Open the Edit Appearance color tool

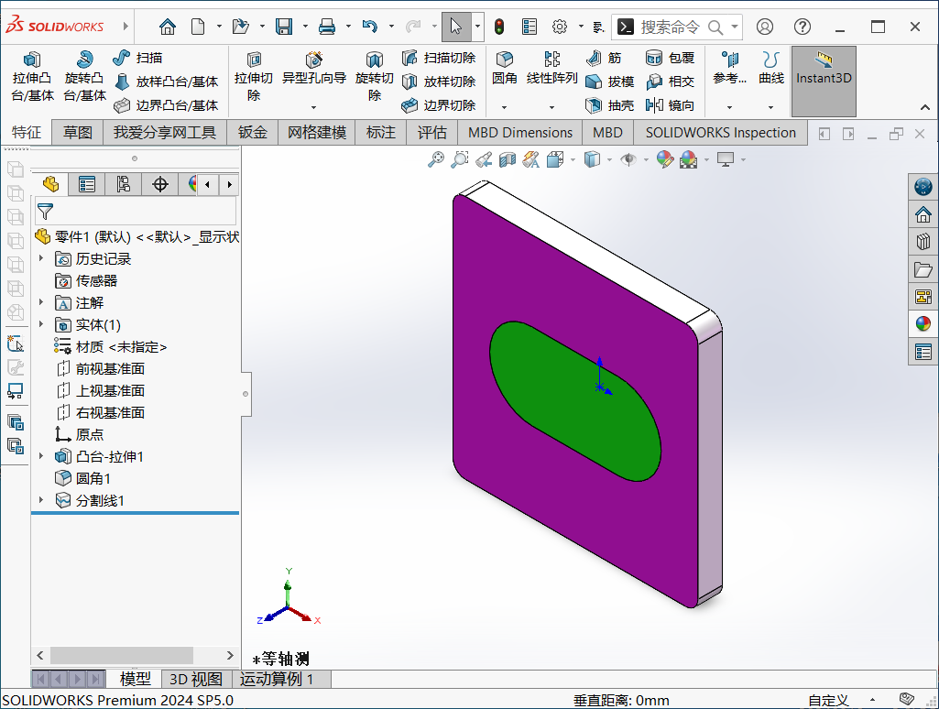664,159
